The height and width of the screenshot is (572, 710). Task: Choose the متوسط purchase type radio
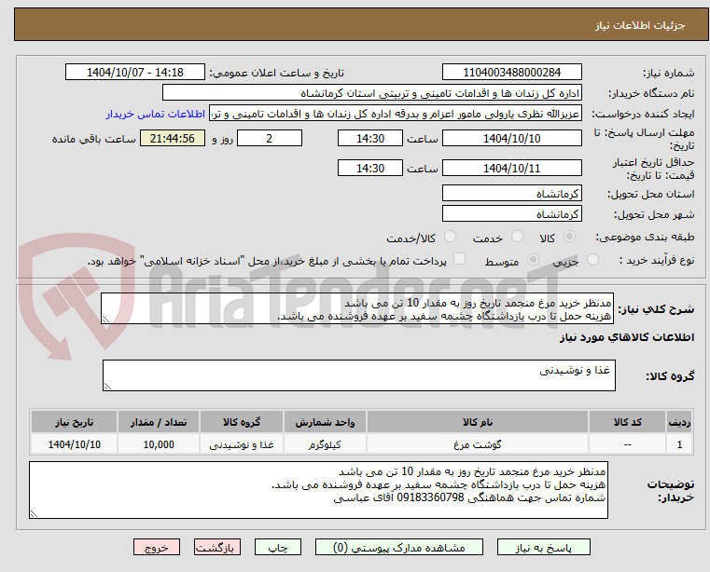[x=533, y=260]
